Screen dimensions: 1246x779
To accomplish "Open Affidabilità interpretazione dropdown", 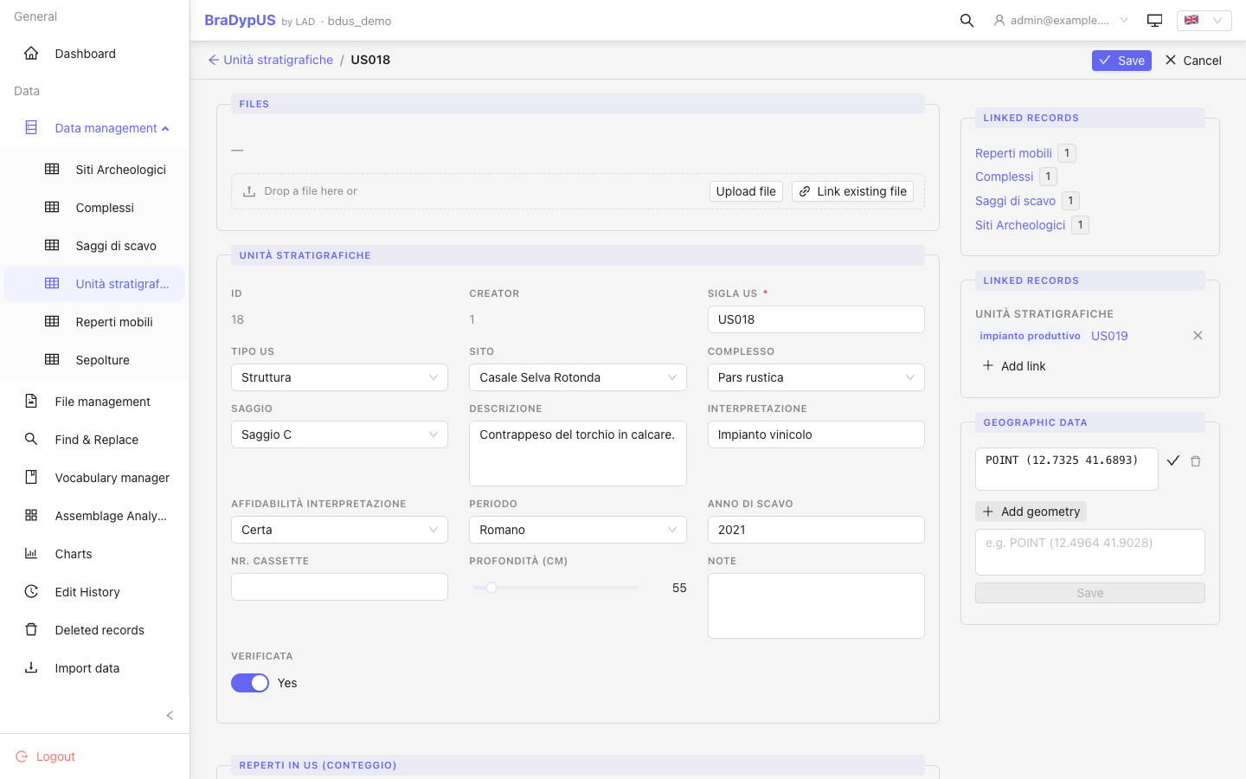I will click(339, 530).
